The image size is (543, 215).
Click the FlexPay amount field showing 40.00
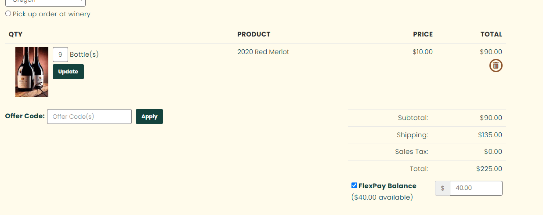coord(476,188)
